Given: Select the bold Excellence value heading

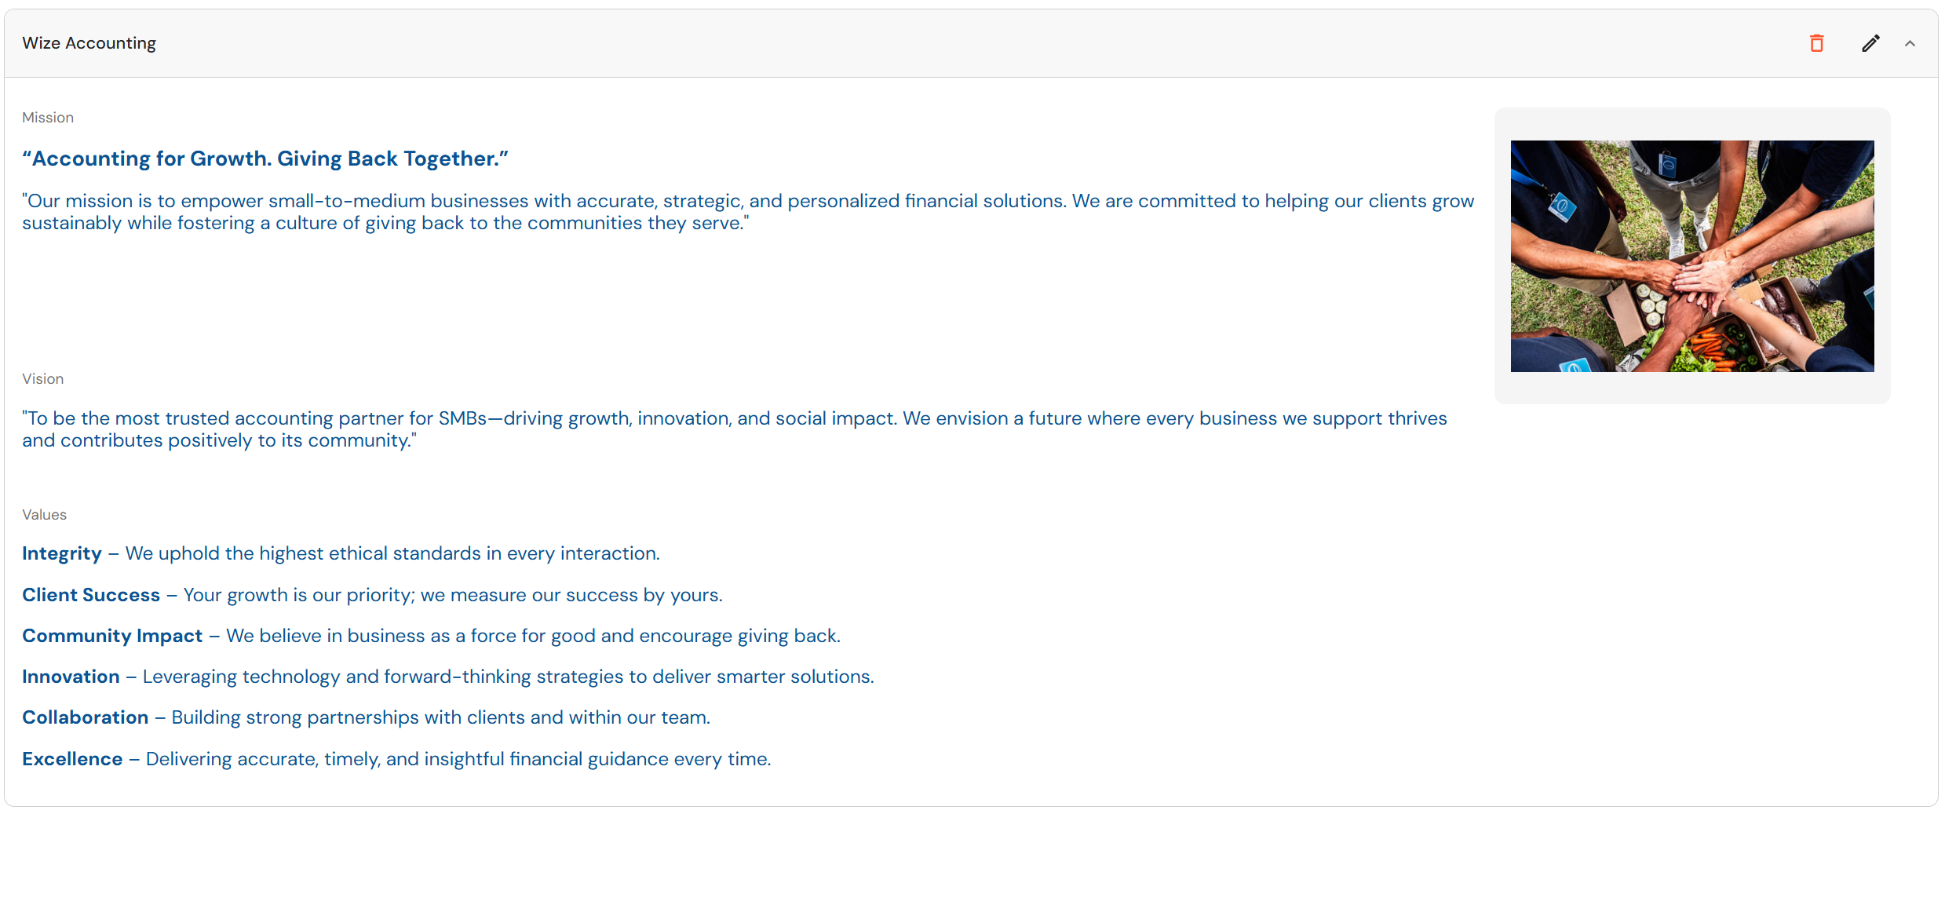Looking at the screenshot, I should (x=72, y=759).
